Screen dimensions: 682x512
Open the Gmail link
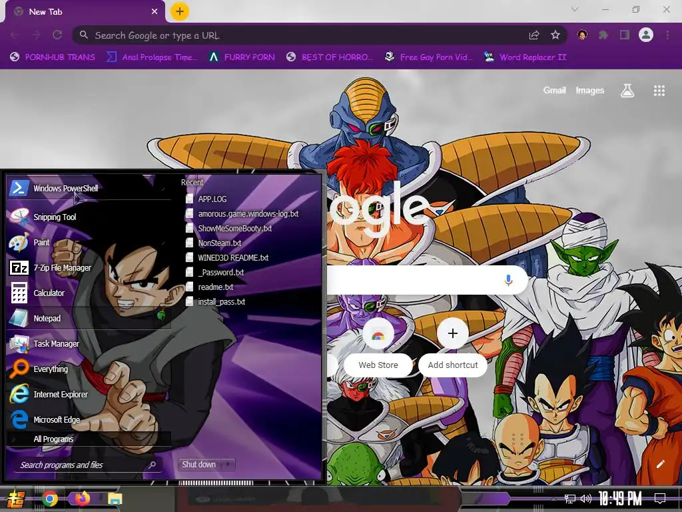click(x=555, y=90)
